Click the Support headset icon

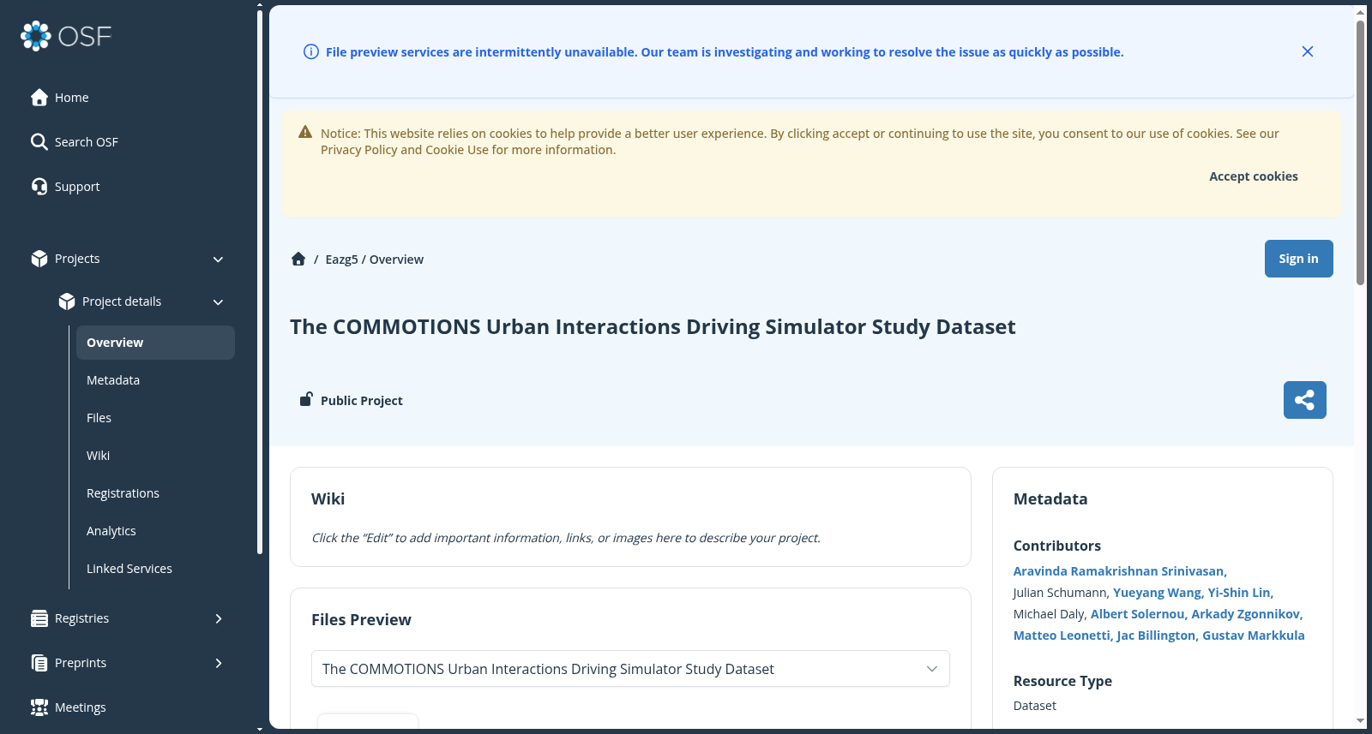pos(39,187)
